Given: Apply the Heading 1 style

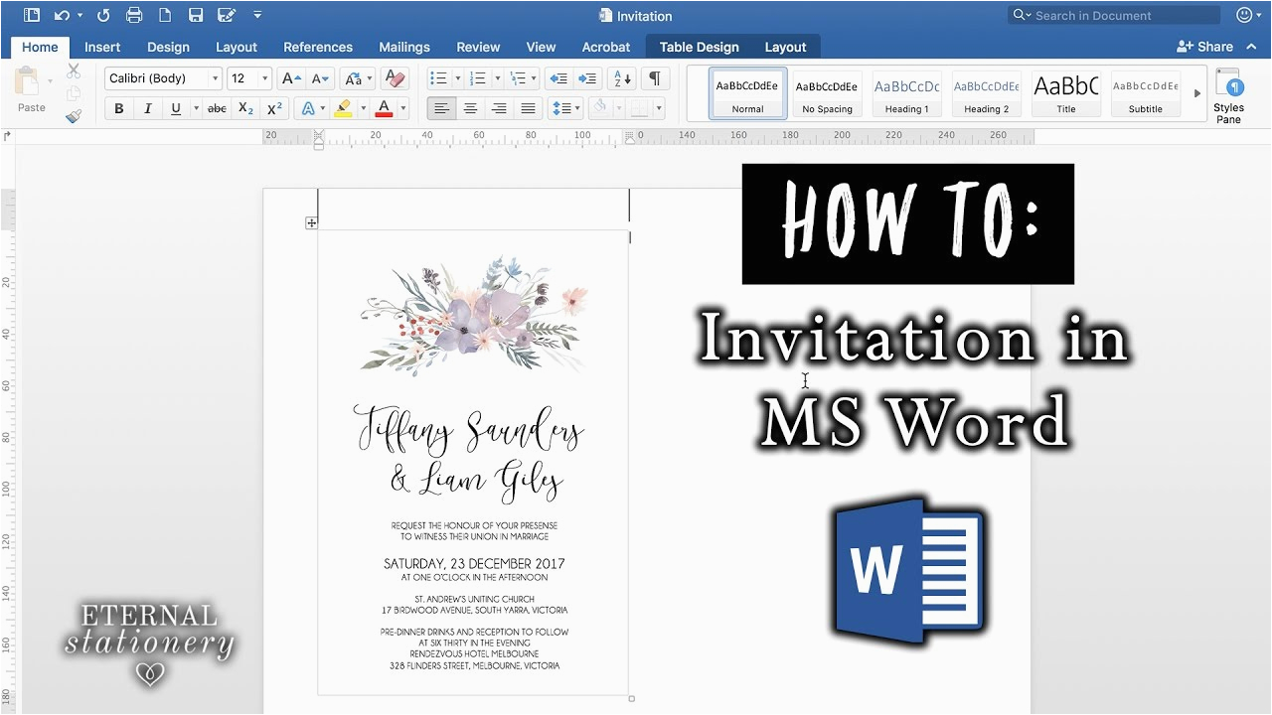Looking at the screenshot, I should pyautogui.click(x=905, y=93).
